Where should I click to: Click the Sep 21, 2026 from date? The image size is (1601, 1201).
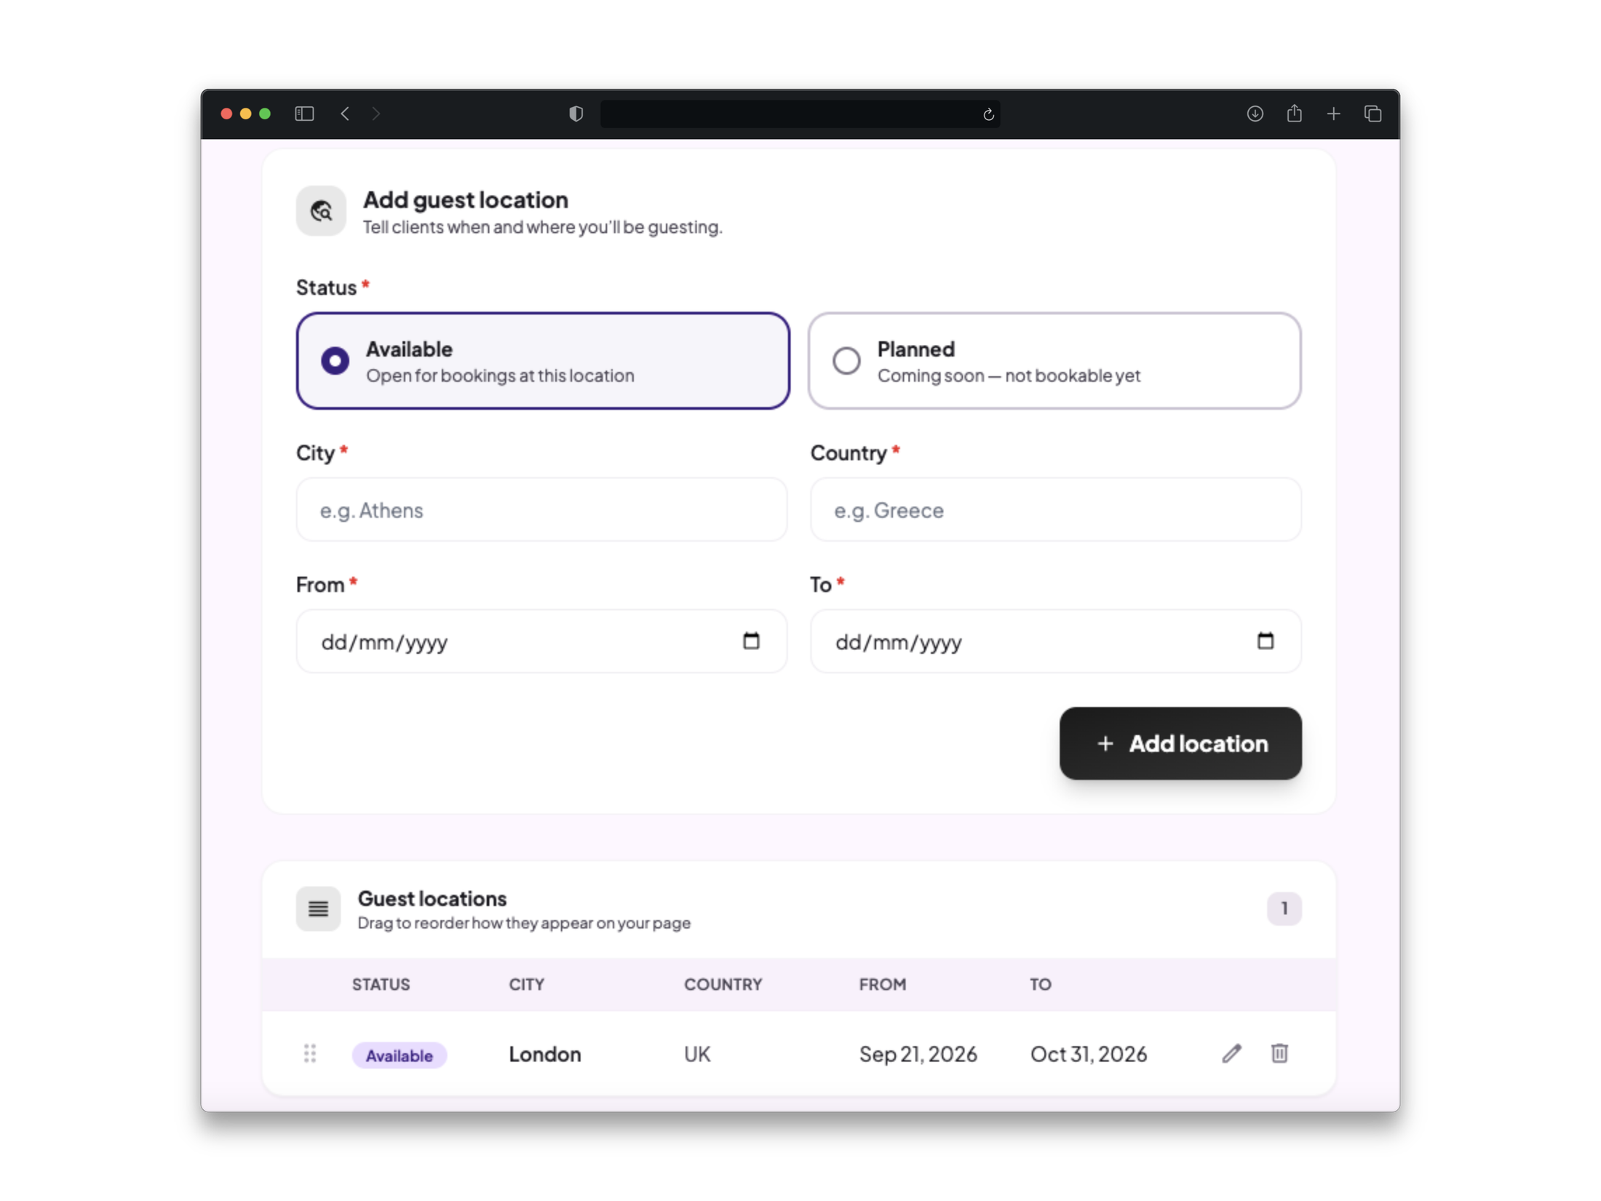(x=918, y=1054)
